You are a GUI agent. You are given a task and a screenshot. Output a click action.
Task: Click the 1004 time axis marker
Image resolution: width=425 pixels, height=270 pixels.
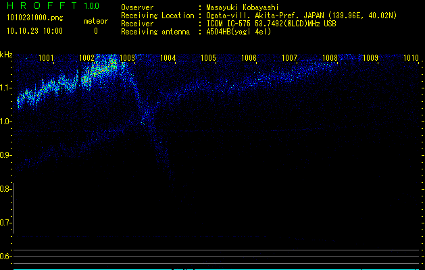tap(168, 57)
